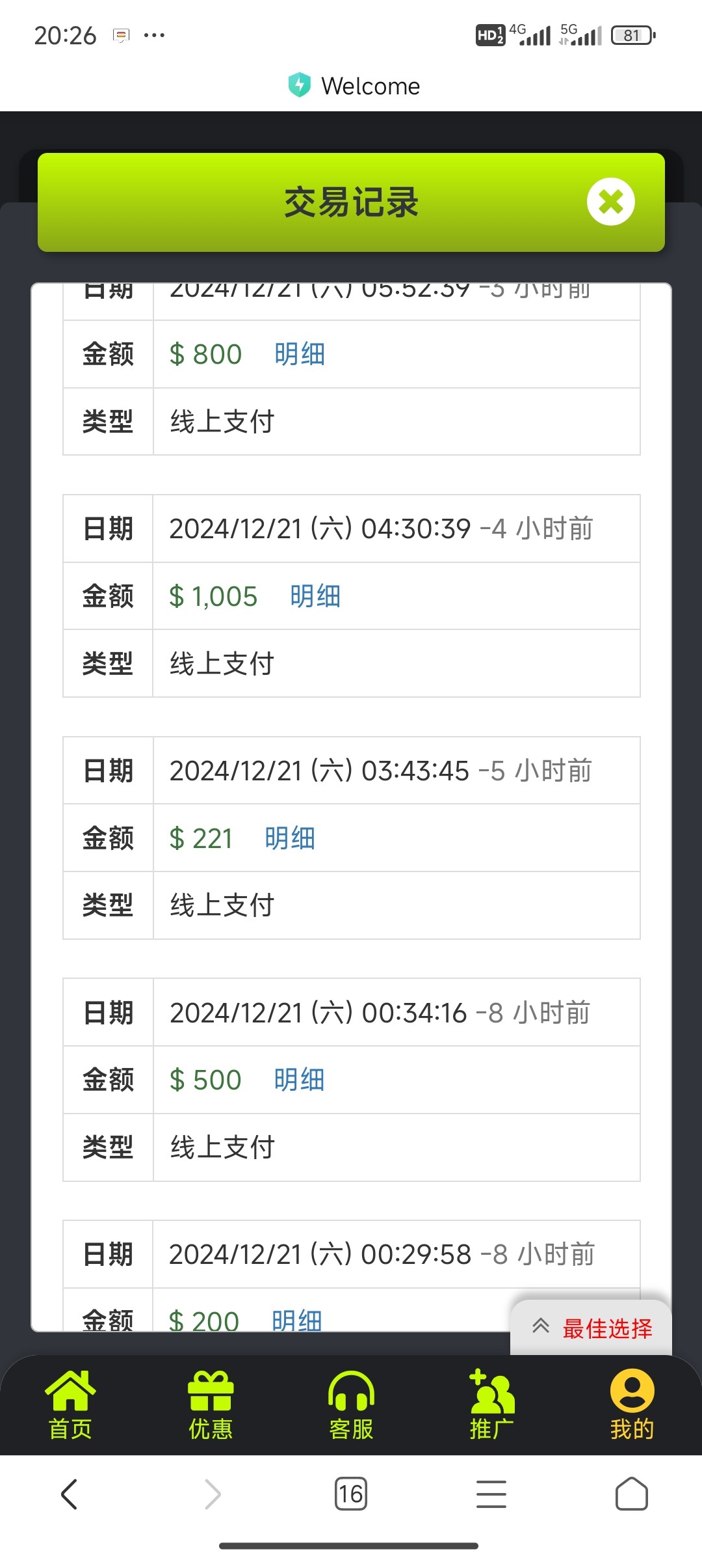Select the 04:30:39 transaction date row
The height and width of the screenshot is (1562, 702).
[381, 528]
